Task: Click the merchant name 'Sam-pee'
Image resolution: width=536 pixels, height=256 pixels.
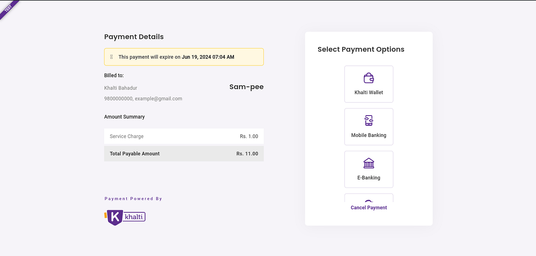Action: coord(247,87)
